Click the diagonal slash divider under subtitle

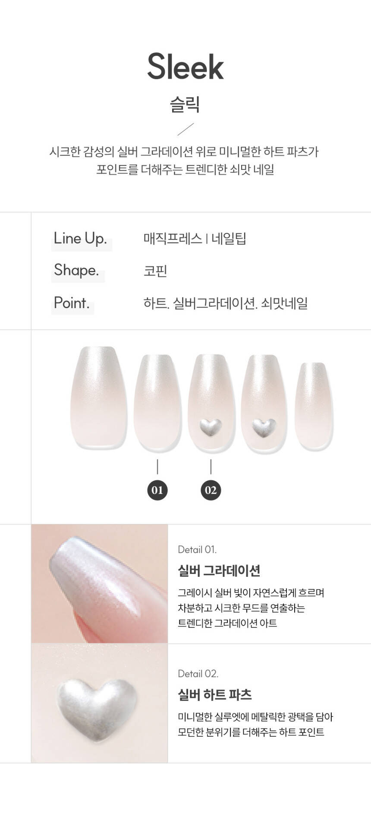[185, 129]
